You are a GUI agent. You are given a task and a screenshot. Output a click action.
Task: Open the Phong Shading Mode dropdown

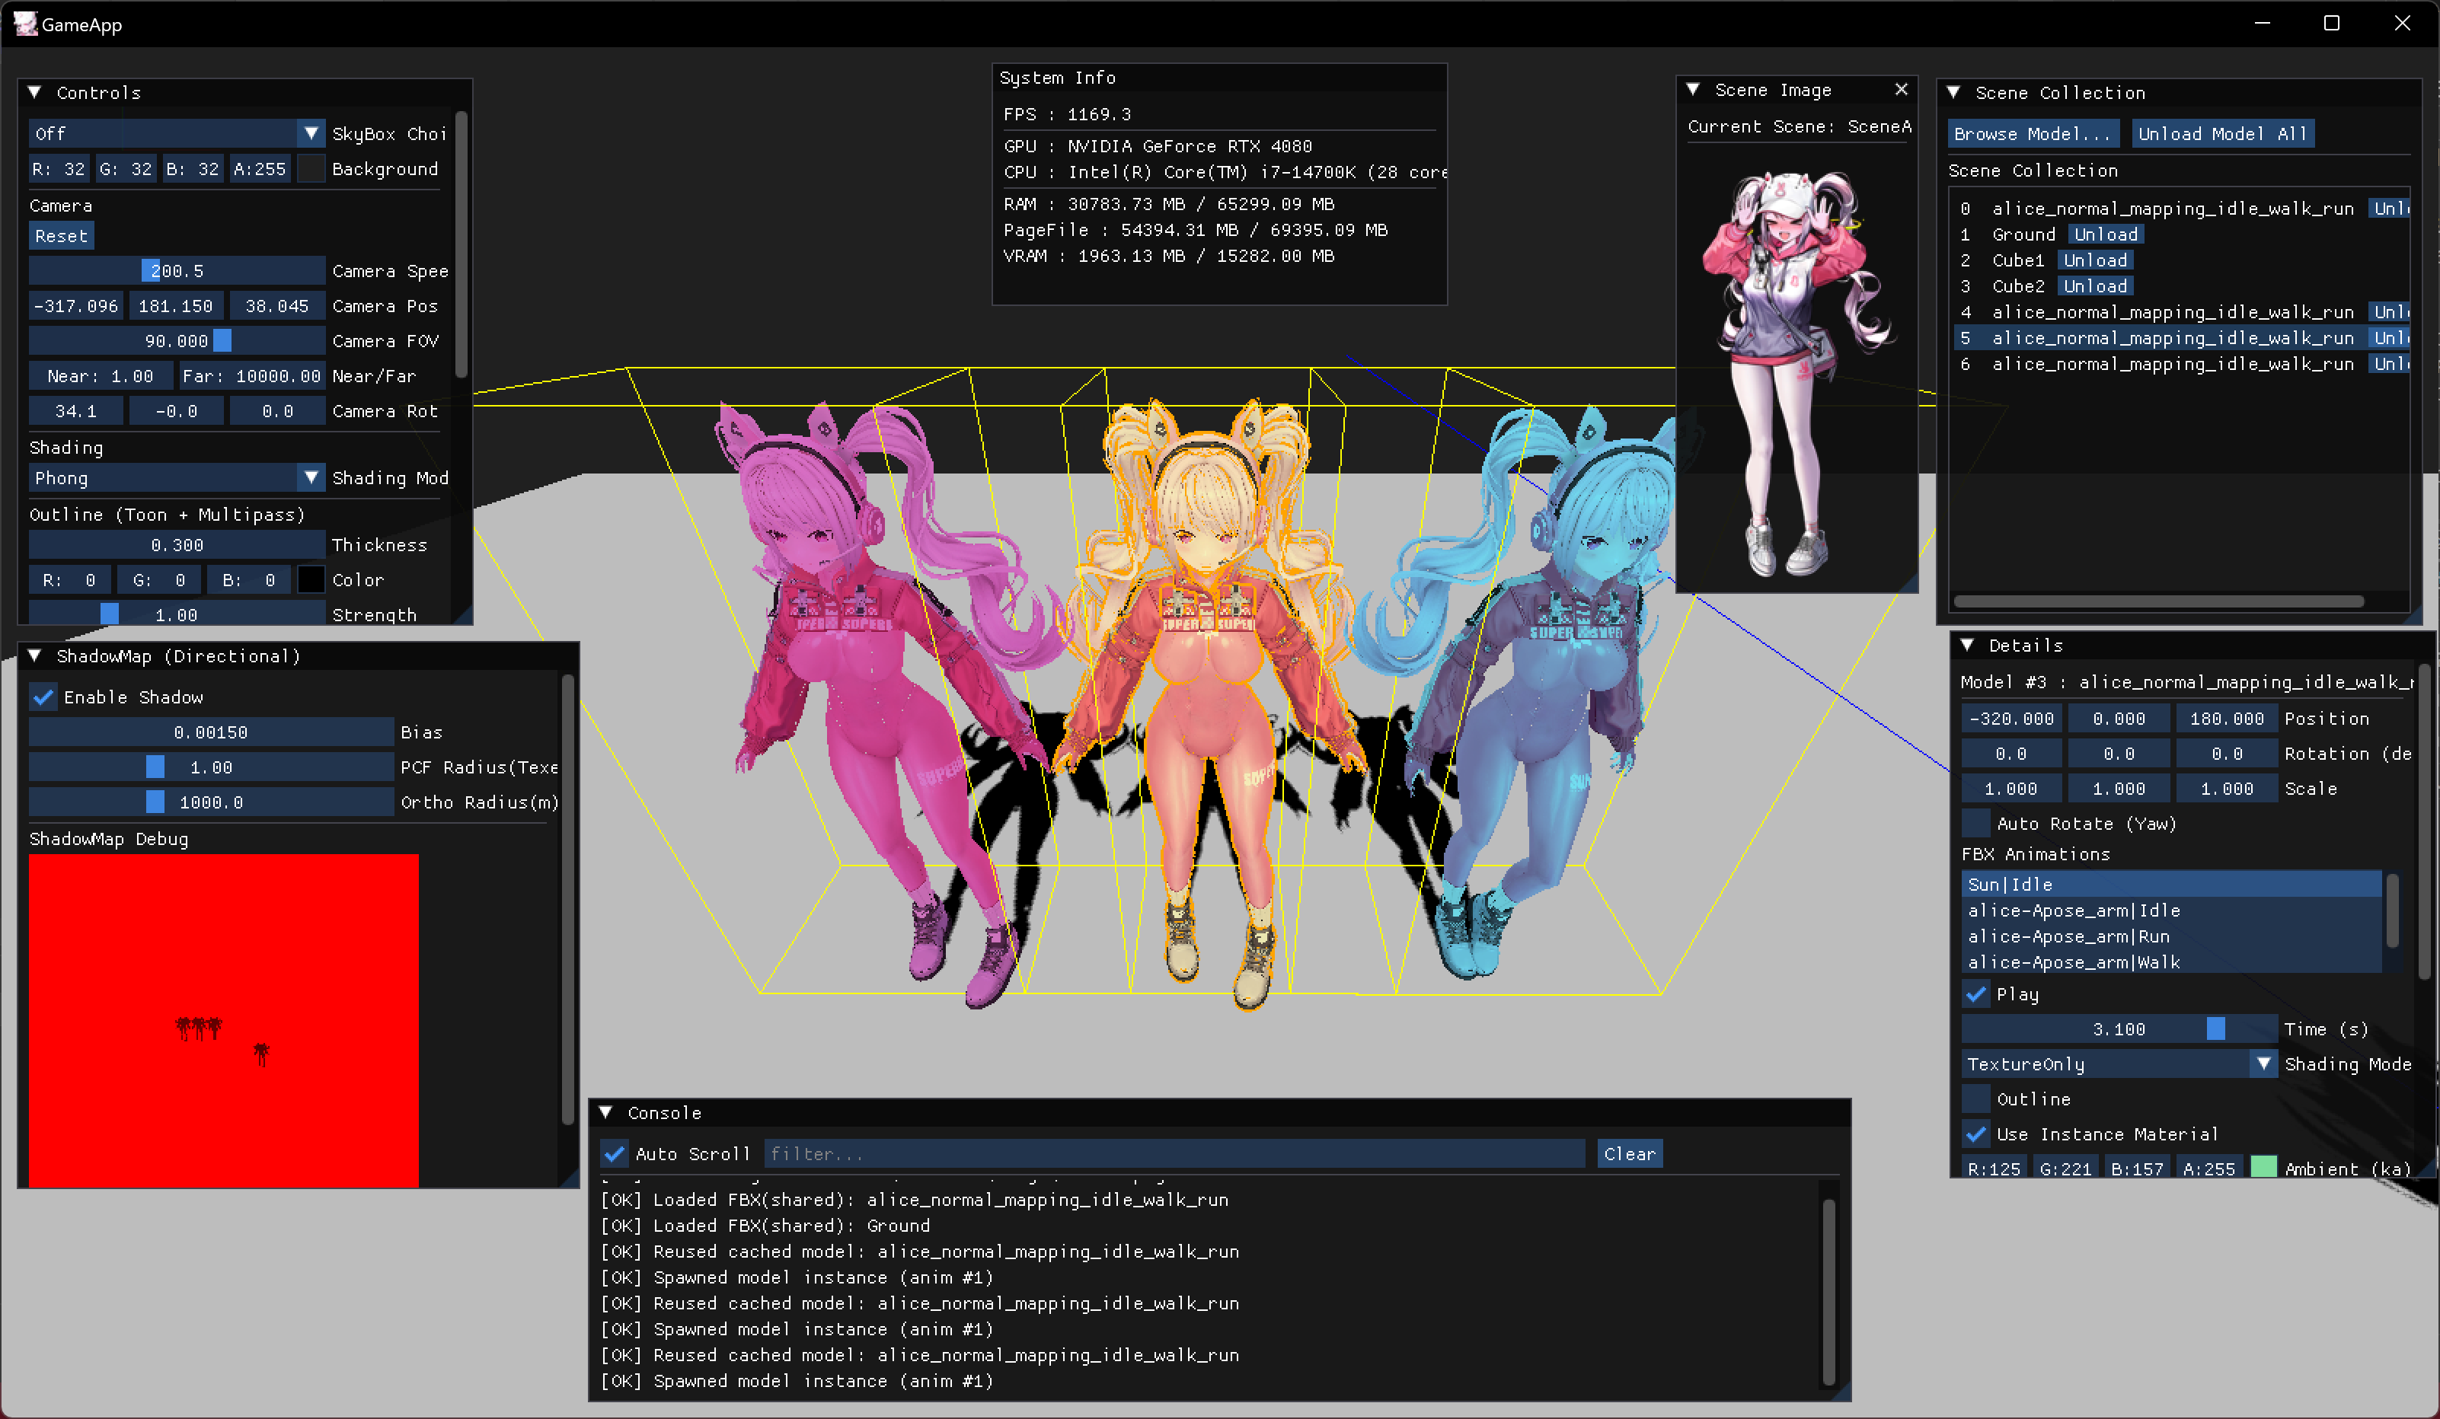point(311,478)
